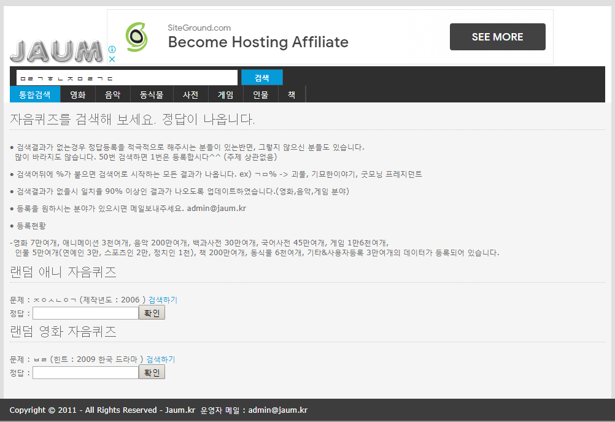Viewport: 615px width, 422px height.
Task: Click 검색하기 link for movie quiz
Action: click(161, 359)
